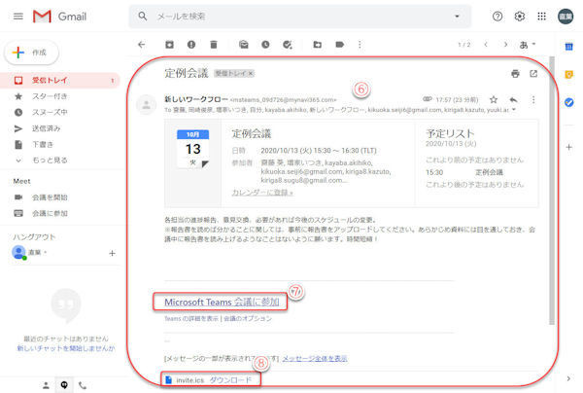Open Microsoft Teams 会議に参加 link

[222, 302]
